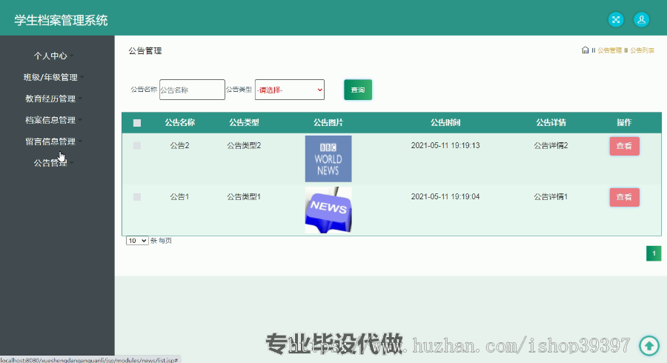Screen dimensions: 667x363
Task: Select the 公告详情2 cell
Action: pyautogui.click(x=551, y=145)
